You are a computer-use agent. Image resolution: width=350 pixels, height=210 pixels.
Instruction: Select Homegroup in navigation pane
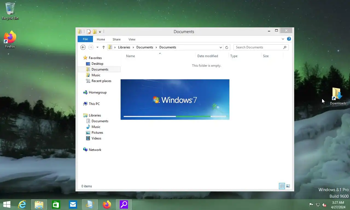(x=98, y=92)
